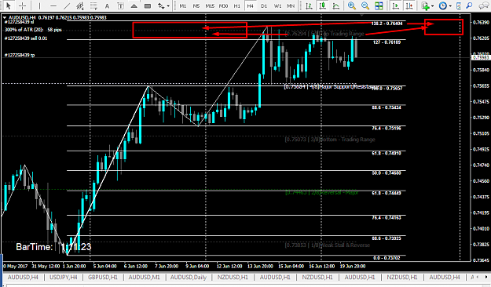Open the search magnifier in toolbar
This screenshot has height=287, width=491.
click(469, 5)
